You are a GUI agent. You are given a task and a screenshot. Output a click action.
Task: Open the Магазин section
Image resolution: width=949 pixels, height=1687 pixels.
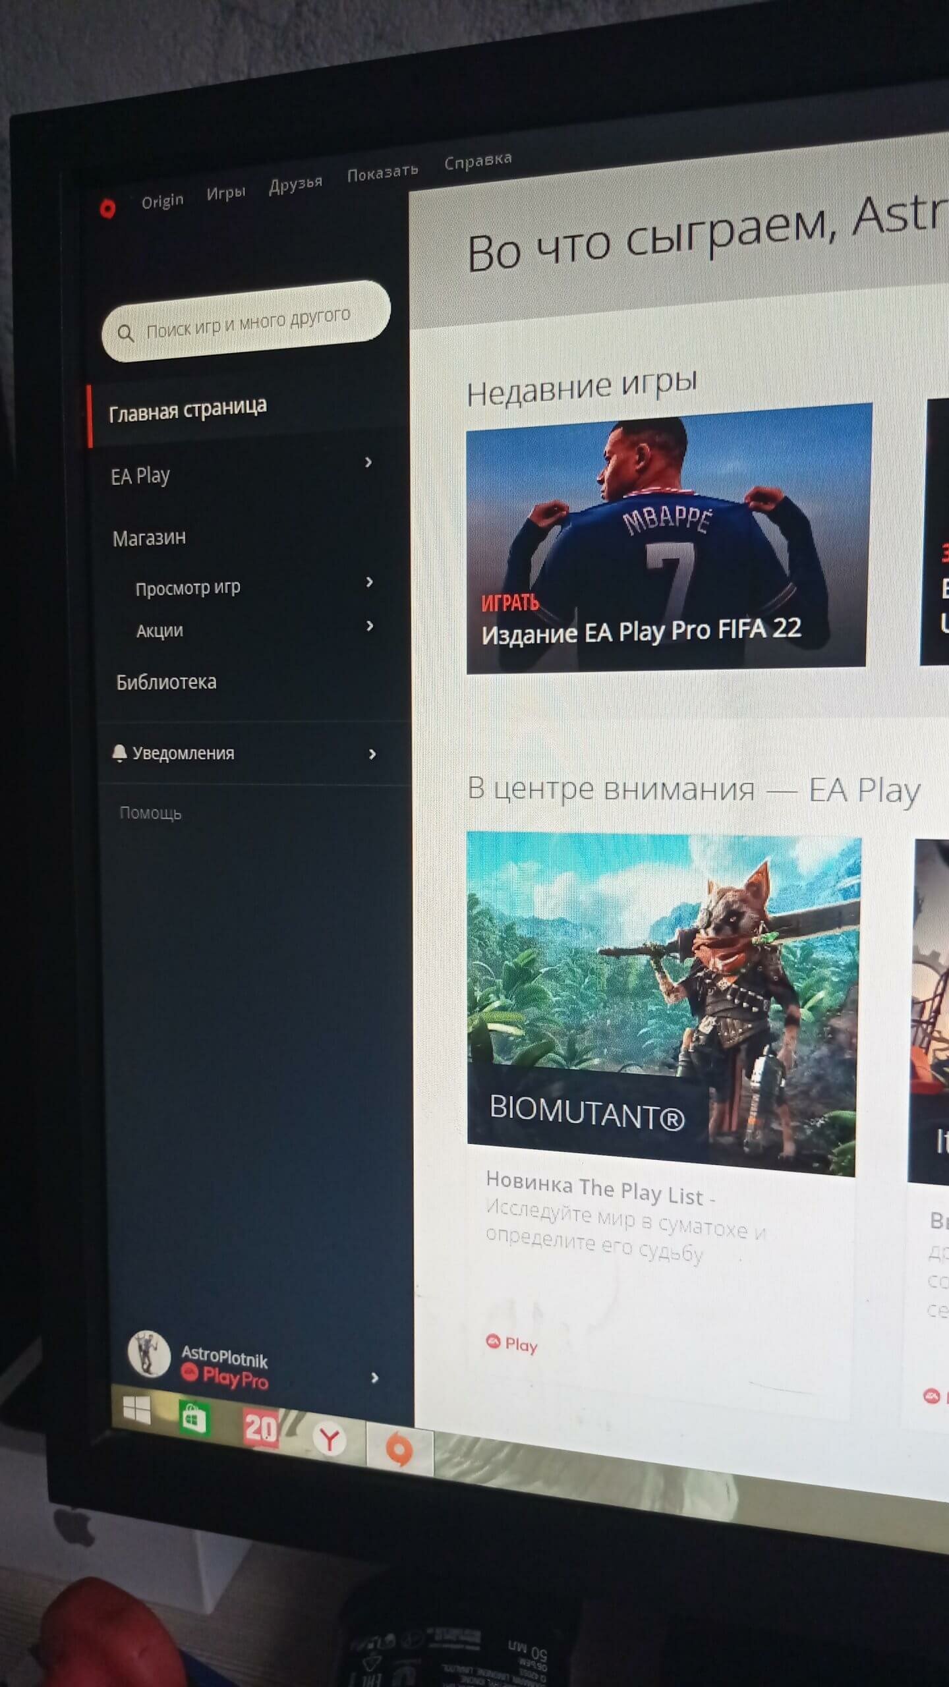point(149,538)
